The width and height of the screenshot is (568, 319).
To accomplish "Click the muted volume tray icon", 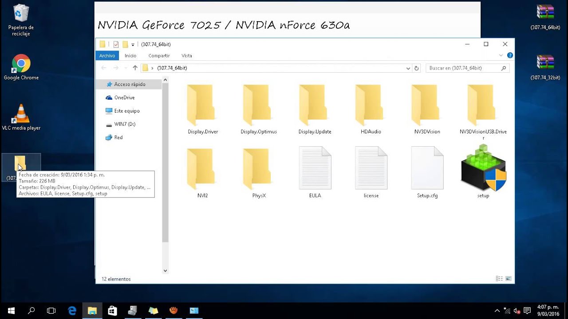I will [x=517, y=311].
